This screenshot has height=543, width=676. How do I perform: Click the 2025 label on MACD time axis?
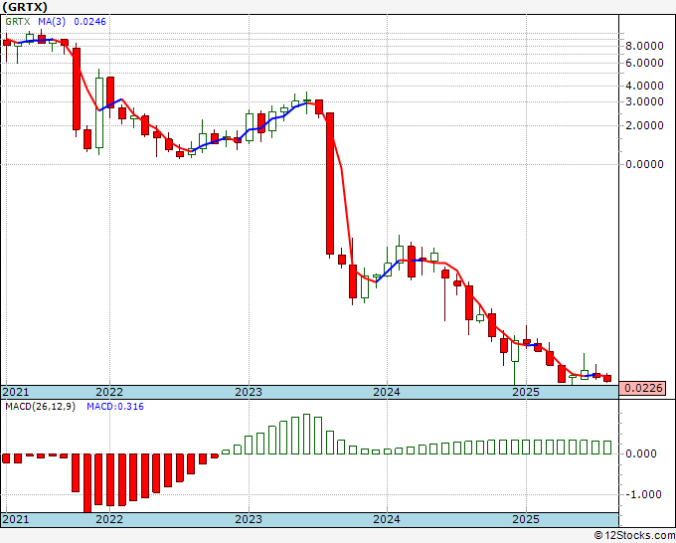[x=526, y=519]
